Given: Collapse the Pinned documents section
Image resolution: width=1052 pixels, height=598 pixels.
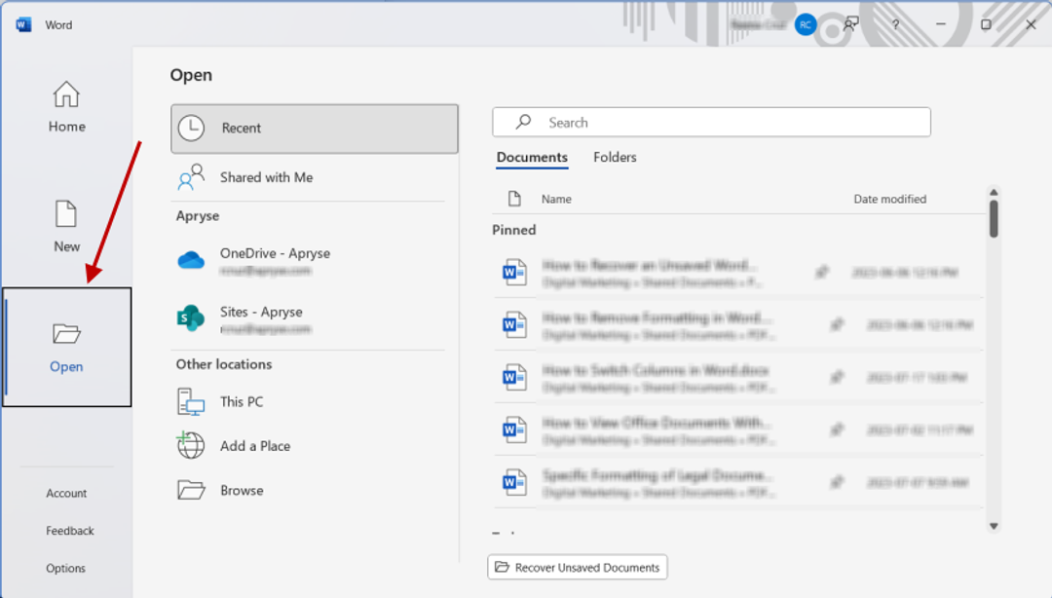Looking at the screenshot, I should click(513, 230).
